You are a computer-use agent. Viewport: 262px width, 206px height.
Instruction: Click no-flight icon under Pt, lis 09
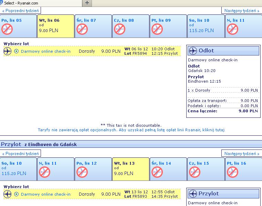(x=157, y=29)
